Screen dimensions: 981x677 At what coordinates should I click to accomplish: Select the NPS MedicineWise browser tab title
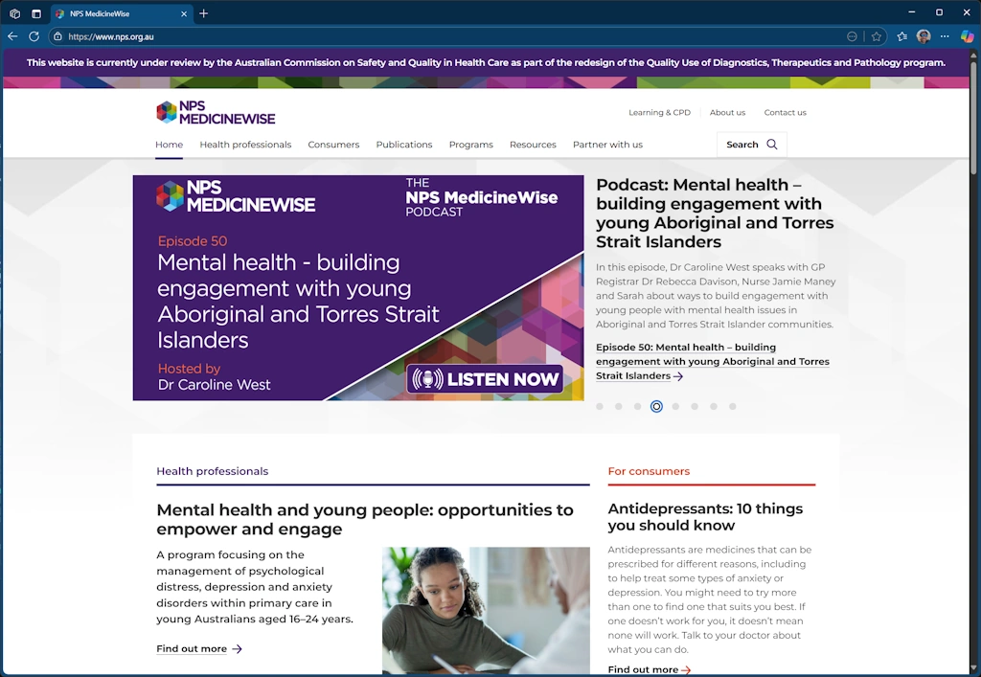[x=100, y=13]
